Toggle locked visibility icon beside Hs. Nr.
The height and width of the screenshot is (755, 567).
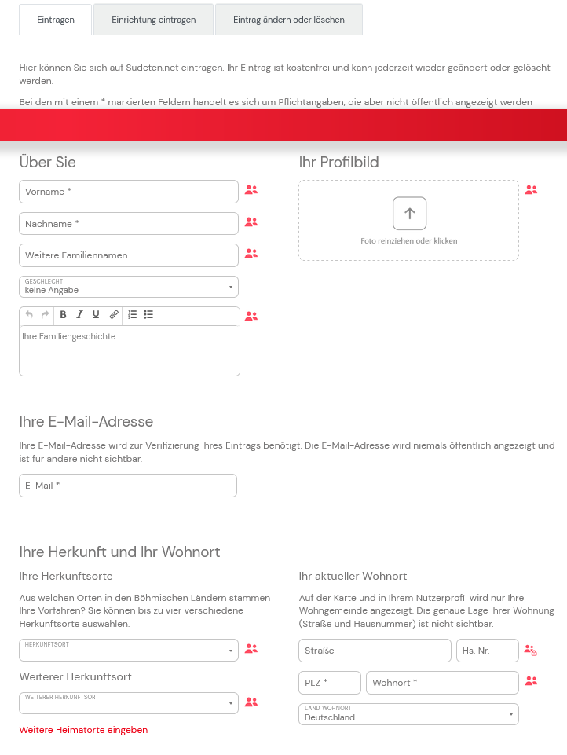531,651
